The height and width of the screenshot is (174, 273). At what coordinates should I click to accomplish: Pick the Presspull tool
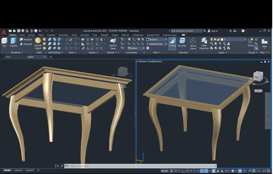pyautogui.click(x=26, y=44)
